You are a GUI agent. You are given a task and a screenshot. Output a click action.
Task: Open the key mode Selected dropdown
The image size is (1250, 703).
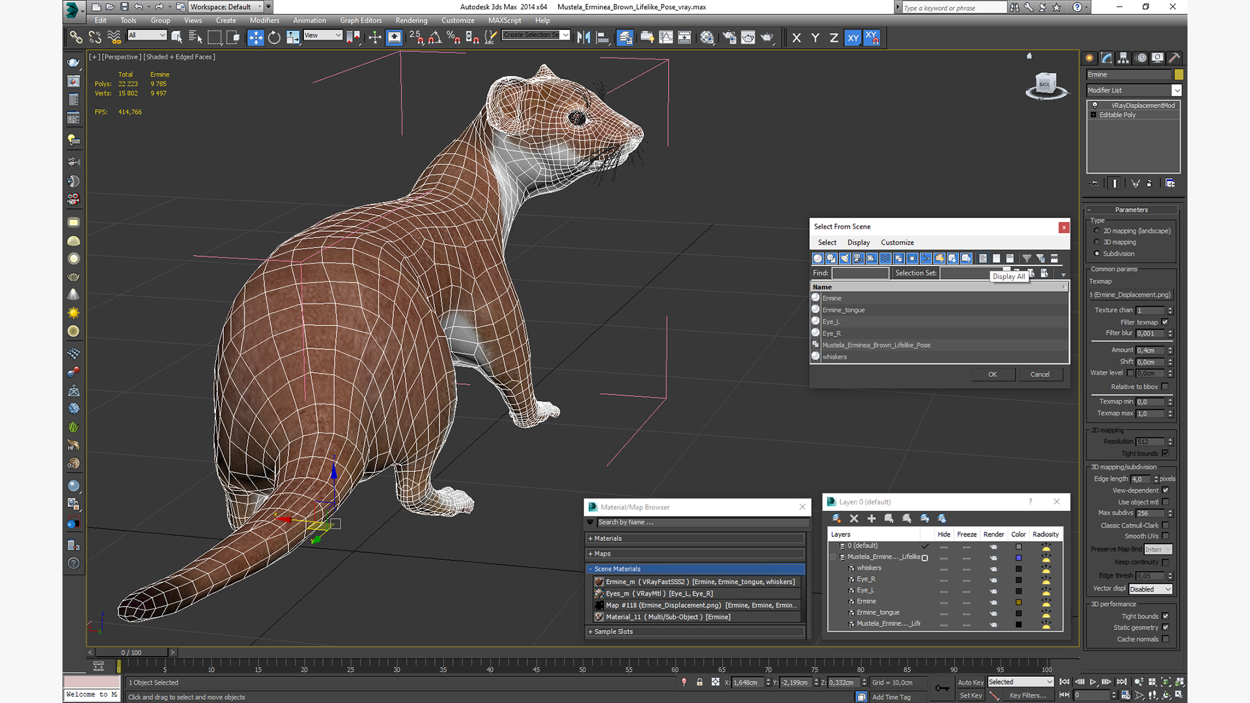point(1020,682)
